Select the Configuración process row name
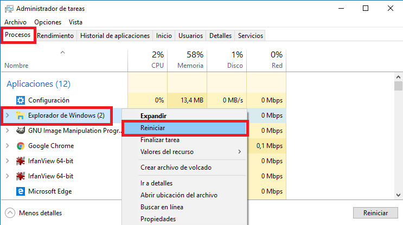Screen dimensions: 403x225 (x=49, y=100)
